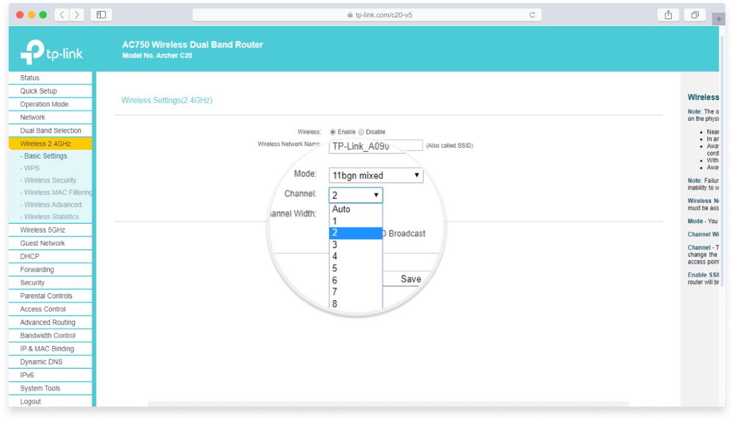Viewport: 734px width, 421px height.
Task: Open the Channel dropdown showing 2
Action: tap(356, 195)
